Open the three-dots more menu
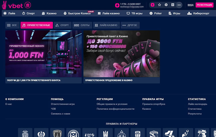This screenshot has height=137, width=216. 179,5
